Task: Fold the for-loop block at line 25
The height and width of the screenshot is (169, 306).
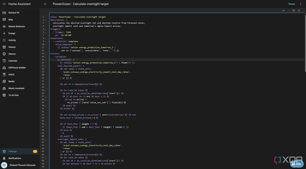Action: pyautogui.click(x=45, y=90)
